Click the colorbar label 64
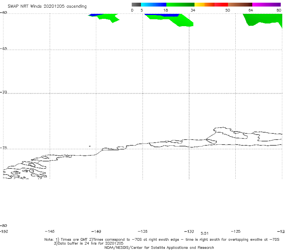 tap(251, 10)
